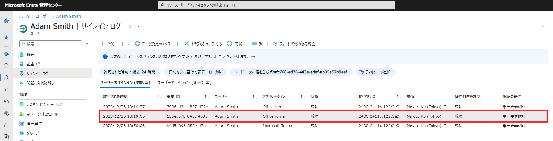Click the Home icon in left rail
The width and height of the screenshot is (553, 141).
point(6,21)
